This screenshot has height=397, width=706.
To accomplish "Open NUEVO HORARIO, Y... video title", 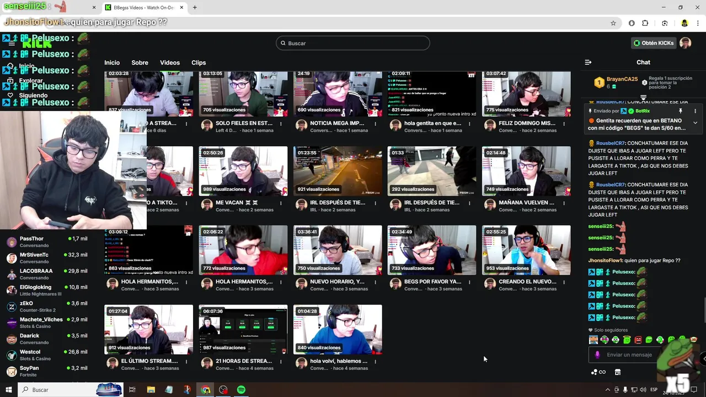I will [337, 282].
